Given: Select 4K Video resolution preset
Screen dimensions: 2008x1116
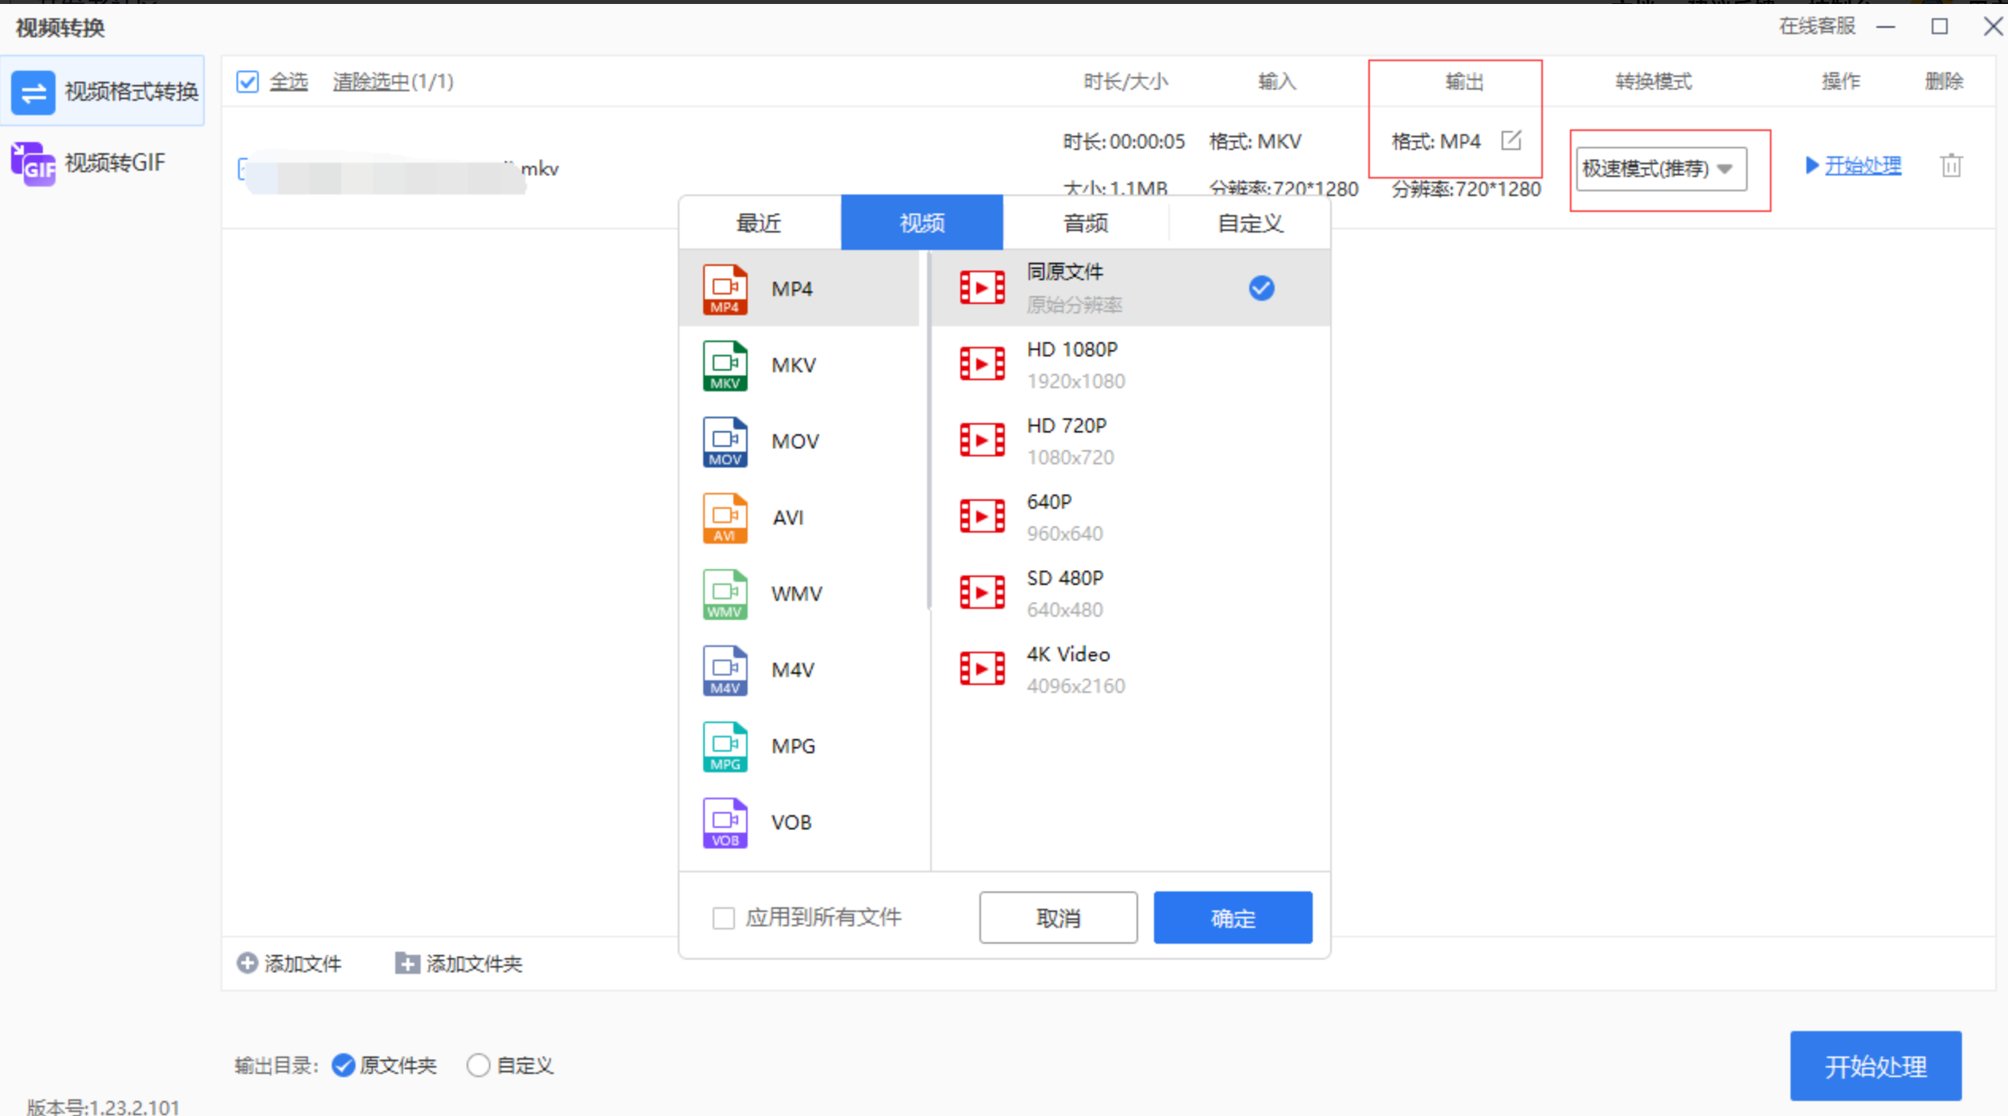Looking at the screenshot, I should [x=1130, y=670].
